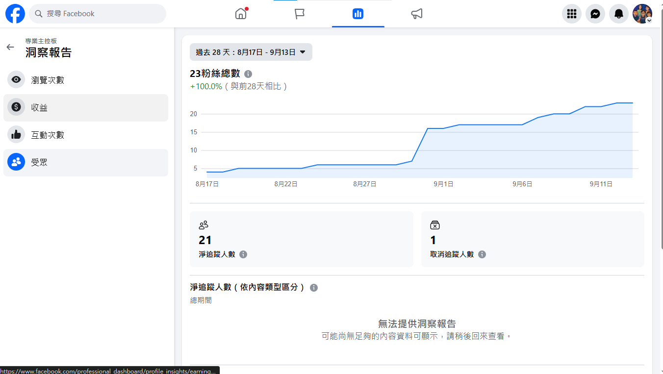Viewport: 663px width, 374px height.
Task: Click info icon next to 粉絲總數
Action: [248, 74]
